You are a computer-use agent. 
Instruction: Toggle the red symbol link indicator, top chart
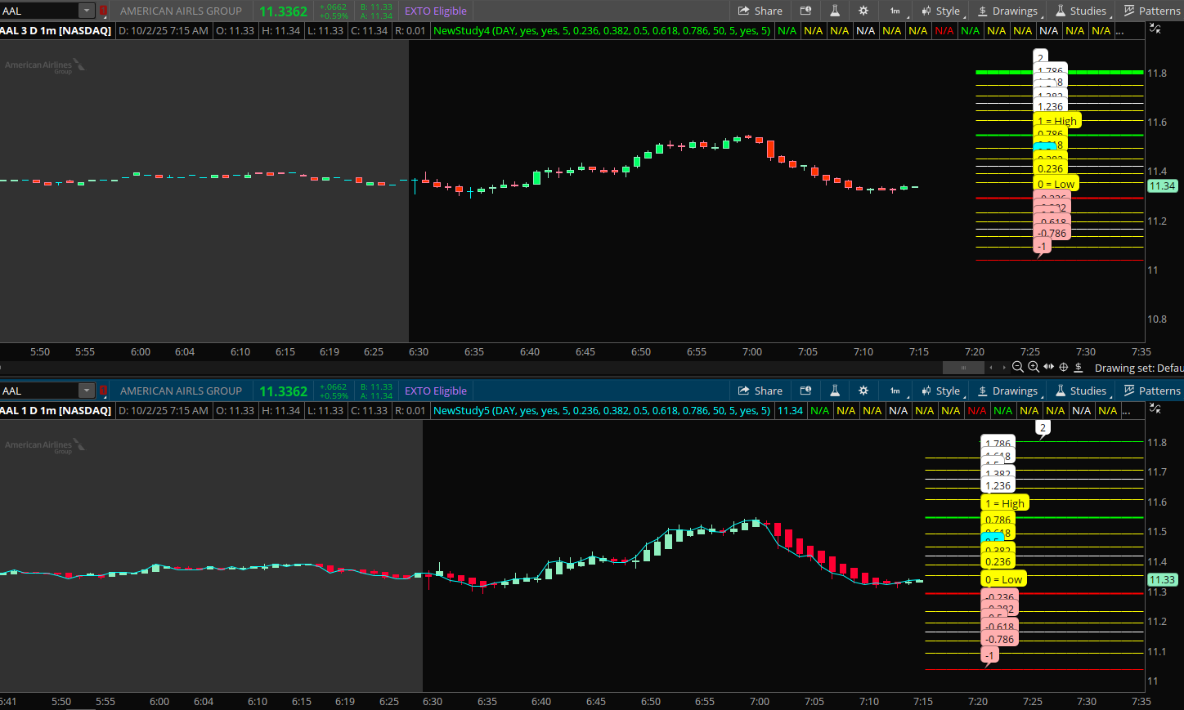pyautogui.click(x=103, y=11)
